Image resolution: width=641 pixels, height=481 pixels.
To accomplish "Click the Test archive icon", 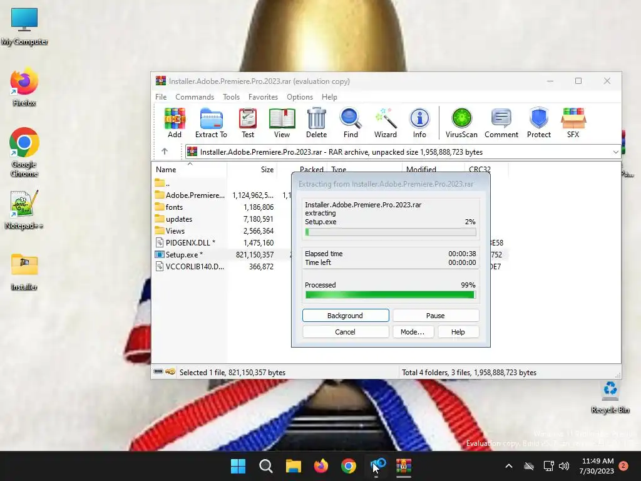I will pos(248,123).
